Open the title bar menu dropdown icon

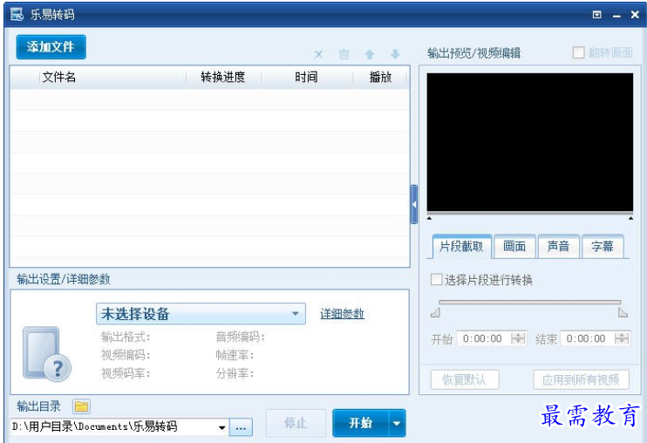click(x=596, y=15)
